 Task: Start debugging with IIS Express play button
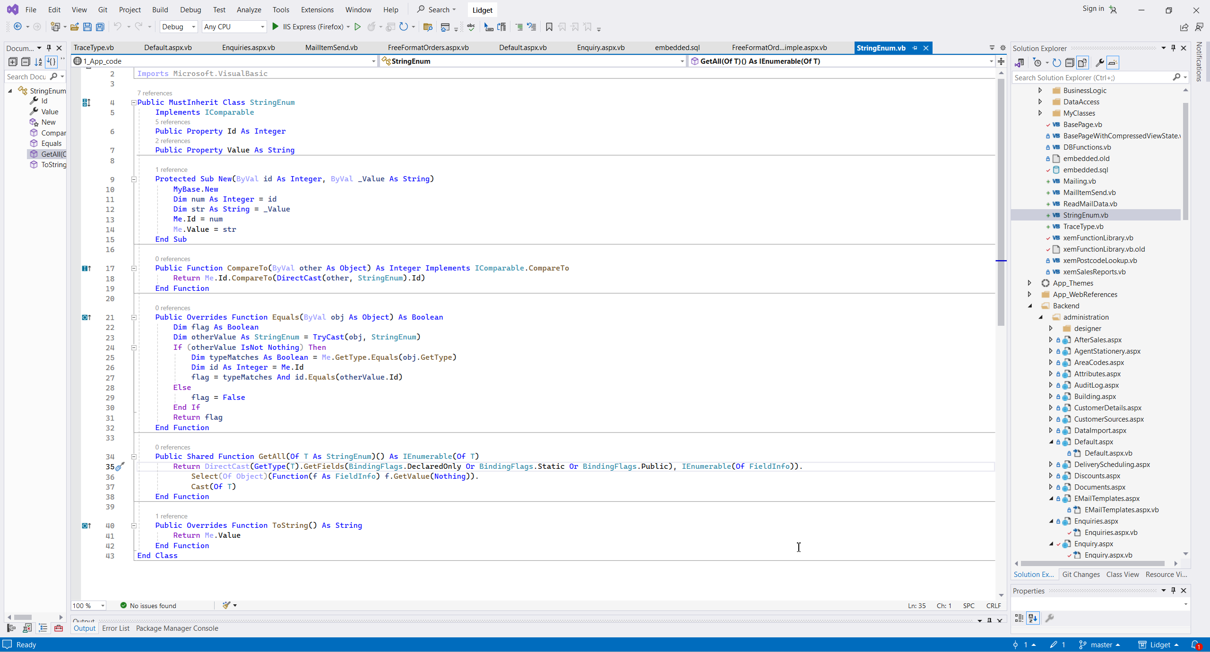point(276,27)
